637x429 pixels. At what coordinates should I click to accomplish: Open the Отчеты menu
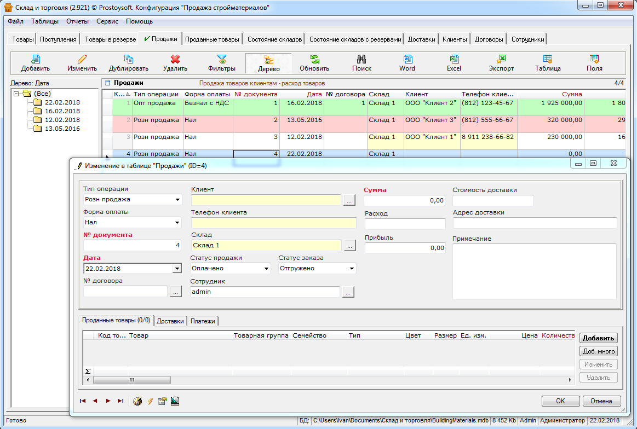[x=77, y=21]
